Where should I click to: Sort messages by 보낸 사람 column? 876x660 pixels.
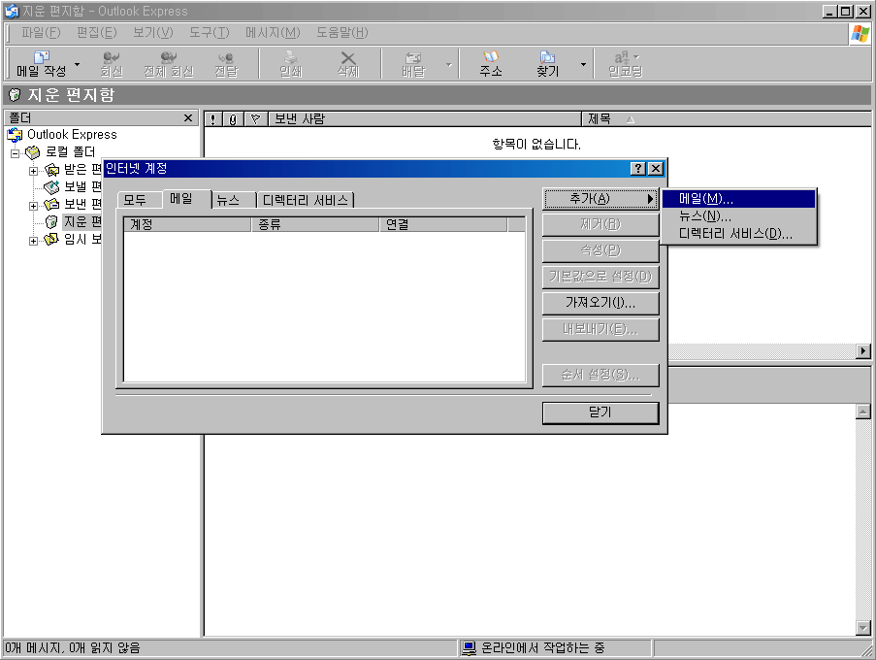coord(425,119)
